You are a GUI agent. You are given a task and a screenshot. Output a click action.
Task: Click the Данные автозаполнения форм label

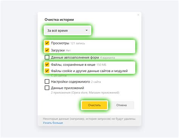[75, 58]
